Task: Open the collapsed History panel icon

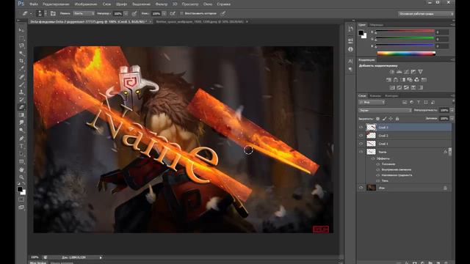Action: coord(350,29)
